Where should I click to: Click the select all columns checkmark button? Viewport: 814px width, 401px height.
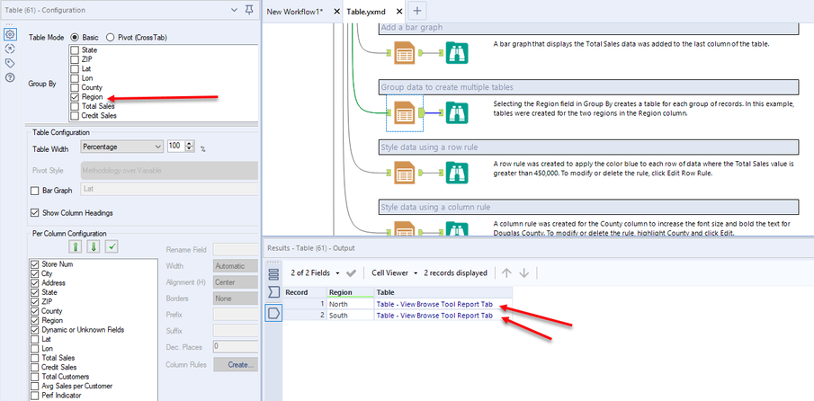click(x=112, y=245)
